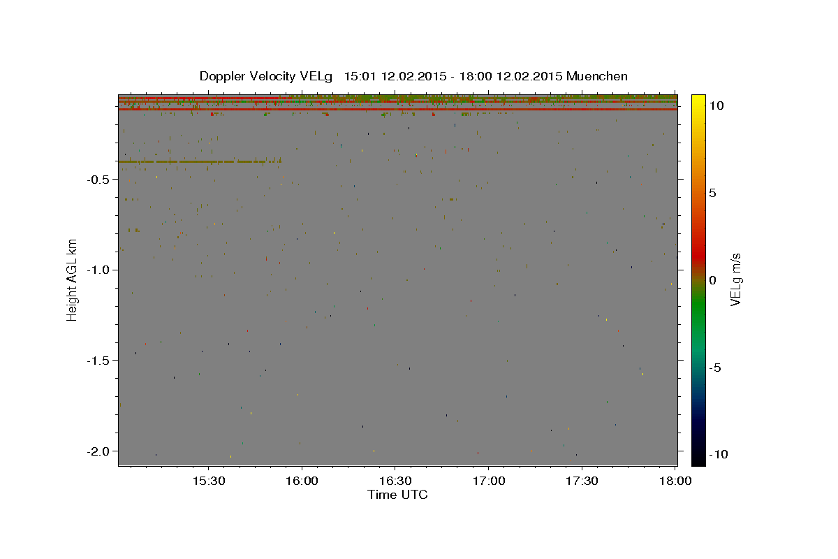Click the 17:00 time tick label

[488, 481]
